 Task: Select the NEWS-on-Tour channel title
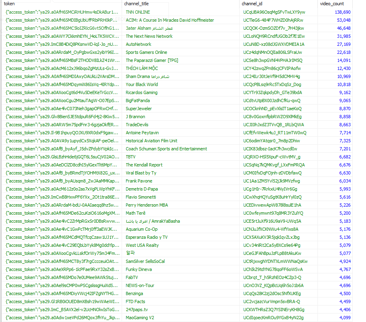tap(140, 285)
